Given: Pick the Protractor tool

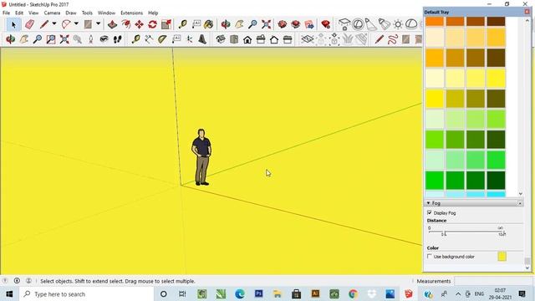Looking at the screenshot, I should point(162,39).
